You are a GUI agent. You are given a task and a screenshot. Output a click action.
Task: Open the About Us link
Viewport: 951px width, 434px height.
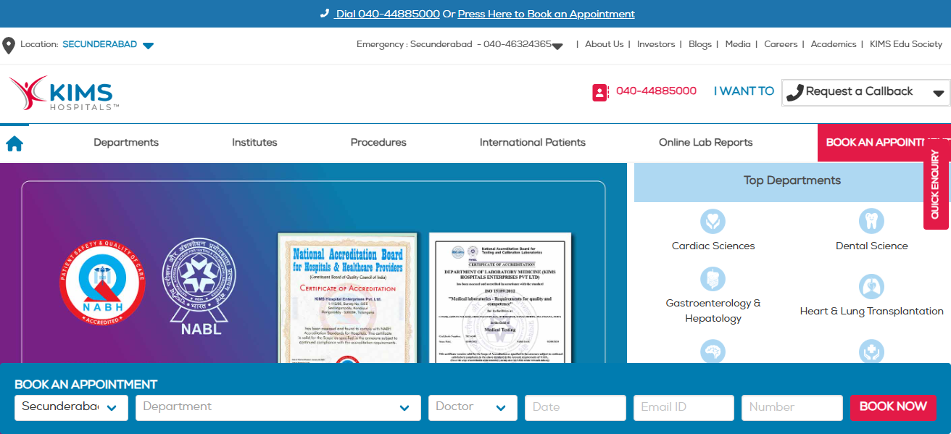(x=604, y=44)
